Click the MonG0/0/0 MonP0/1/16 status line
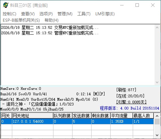The width and height of the screenshot is (161, 139). point(32,109)
